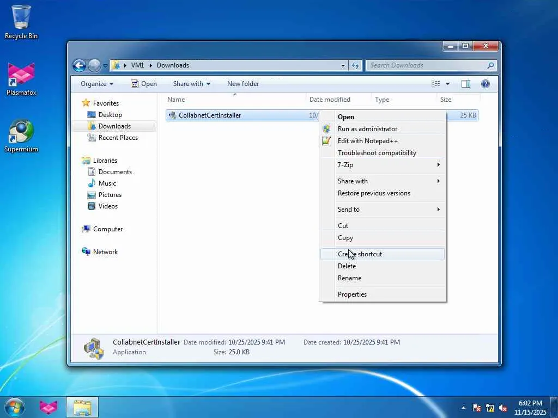Choose Rename in context menu
558x418 pixels.
point(383,278)
